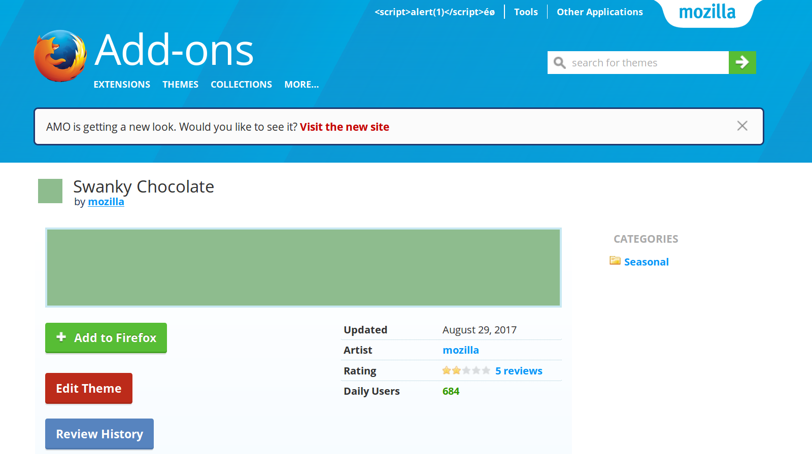Click the Daily Users count 684
This screenshot has height=454, width=812.
click(451, 391)
